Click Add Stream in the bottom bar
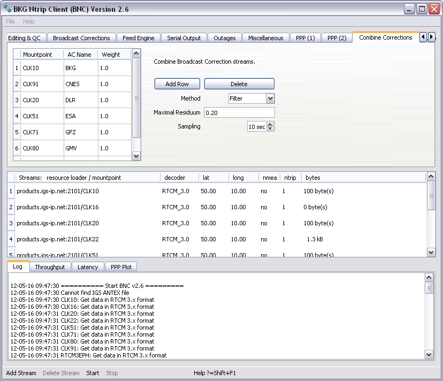443x381 pixels. [21, 373]
